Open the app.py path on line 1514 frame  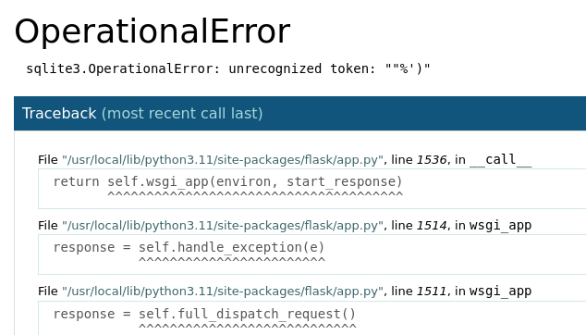pos(223,226)
